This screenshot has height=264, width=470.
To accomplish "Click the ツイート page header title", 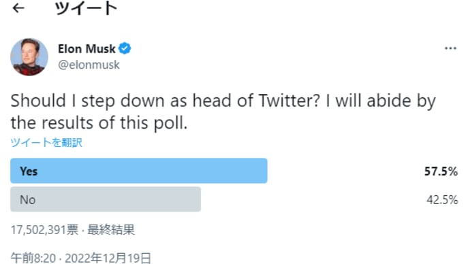I will (86, 8).
